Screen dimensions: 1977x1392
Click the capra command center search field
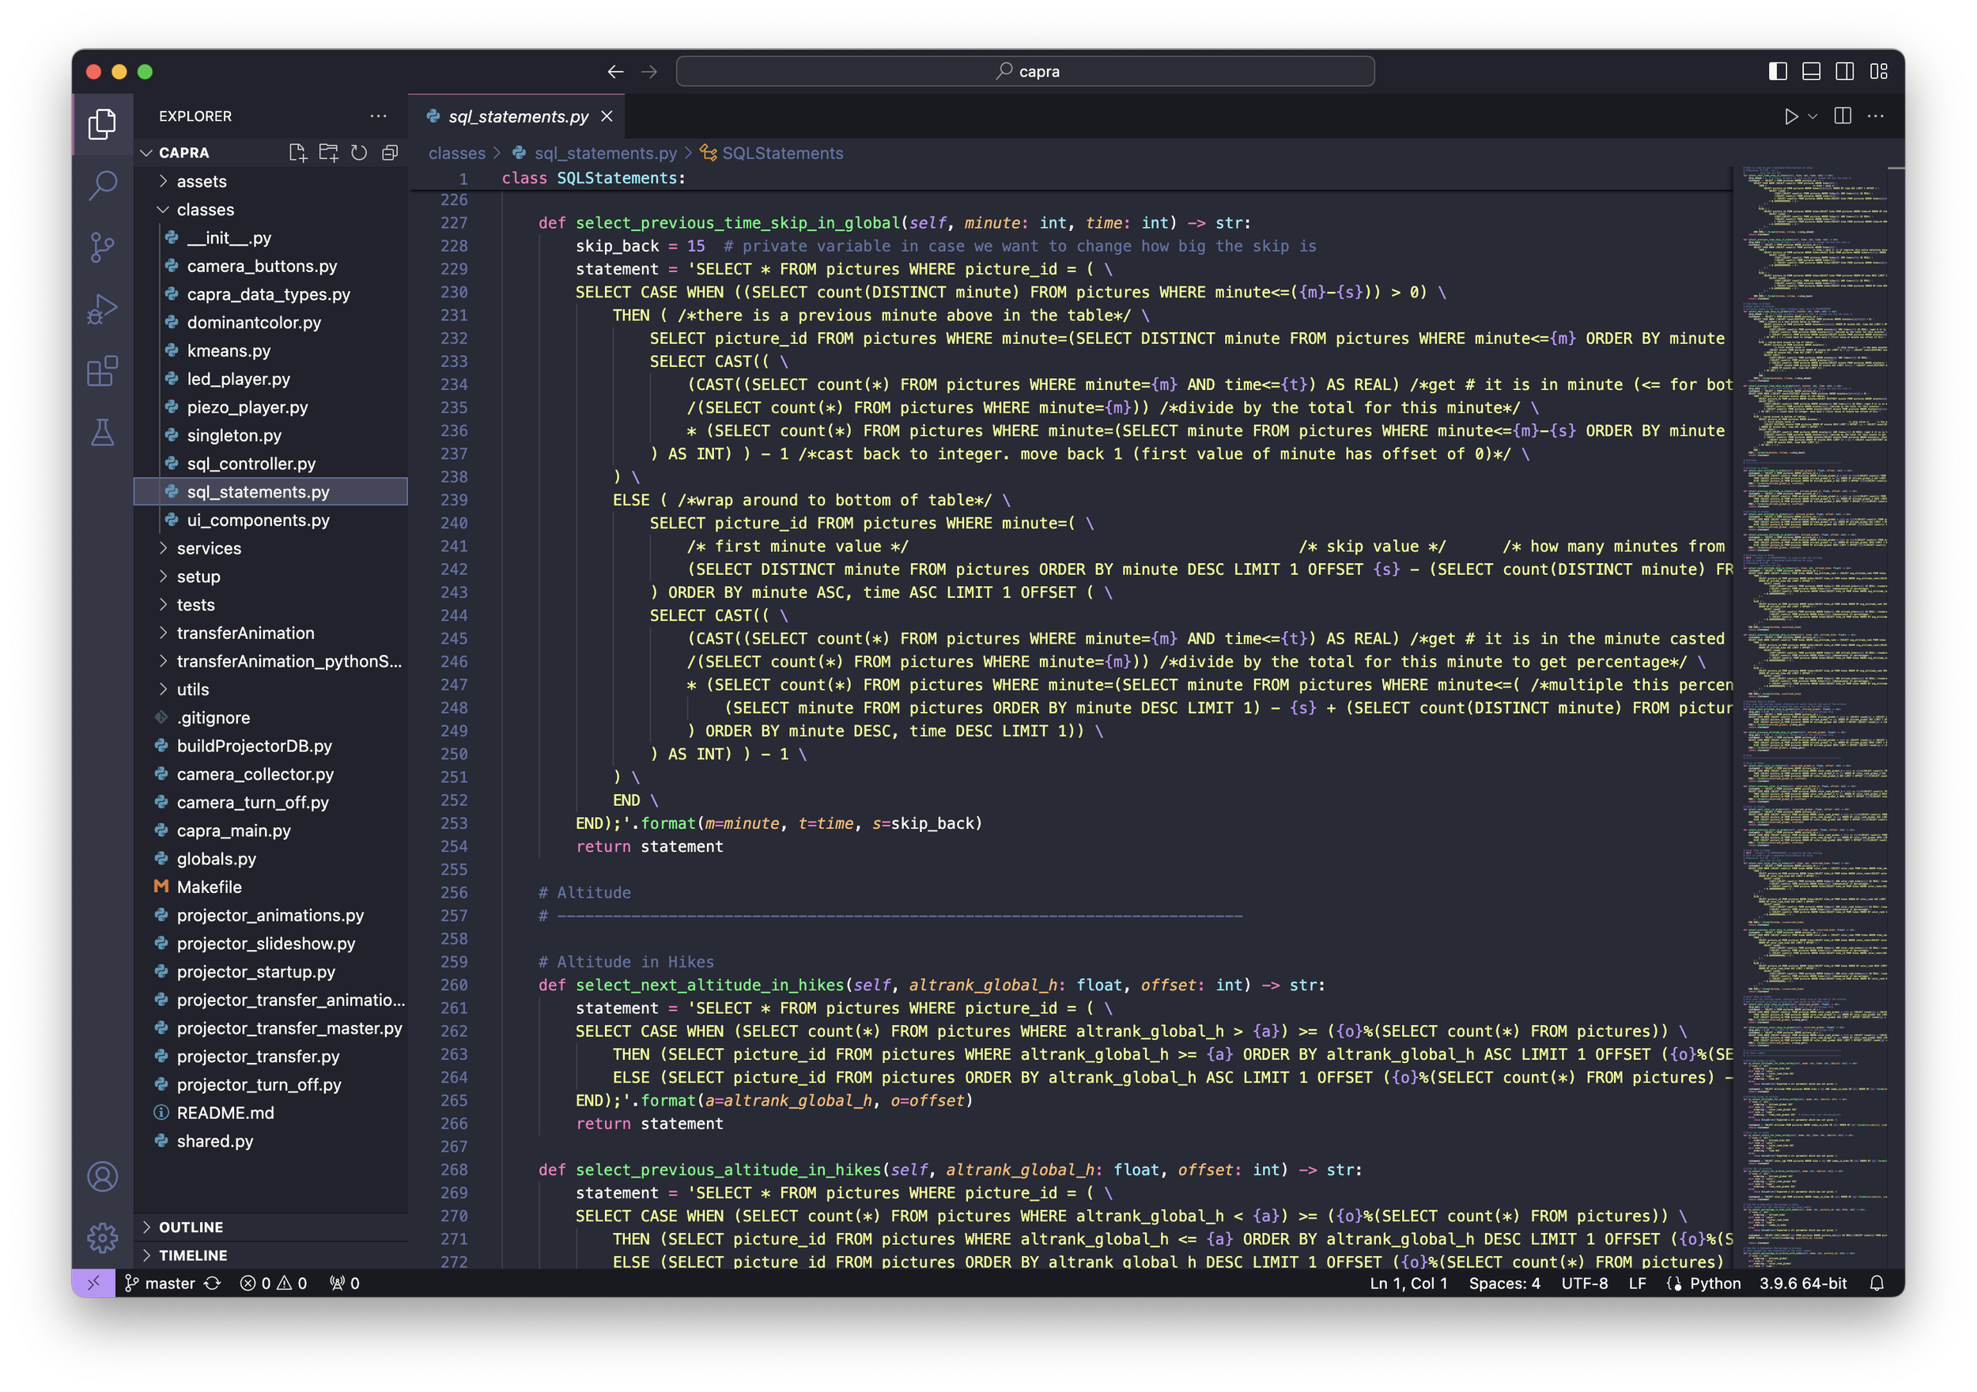[x=1025, y=71]
